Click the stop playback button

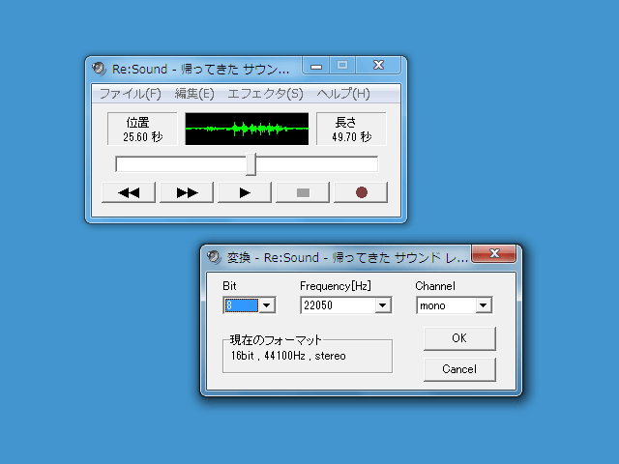click(303, 192)
